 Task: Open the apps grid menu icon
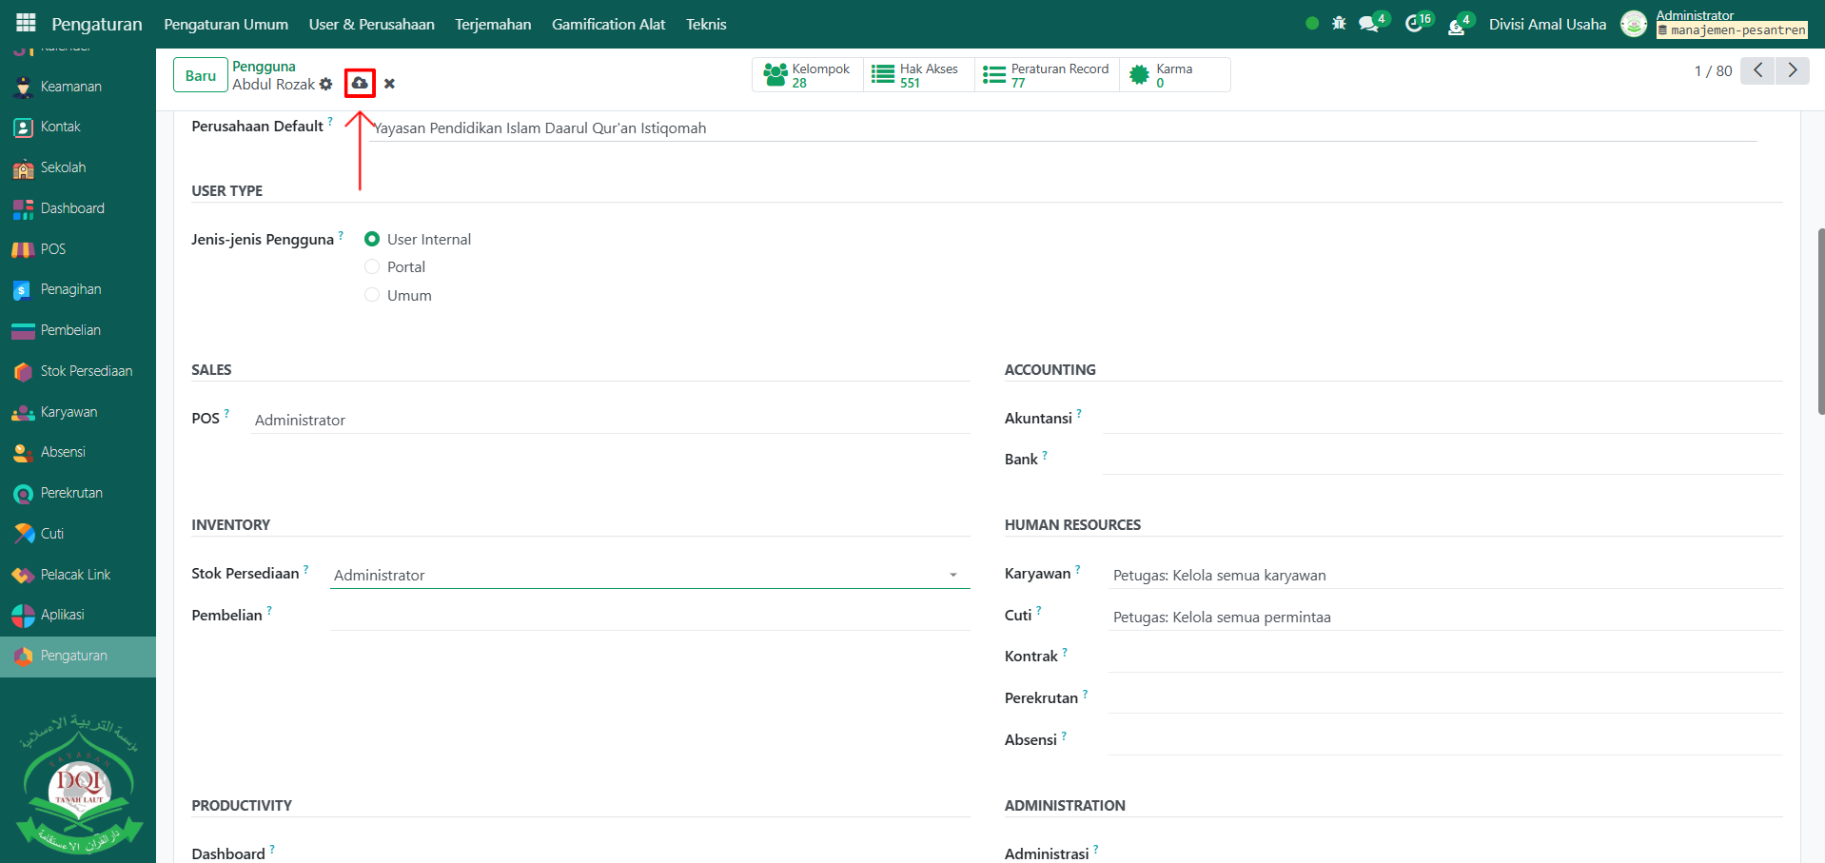click(26, 23)
